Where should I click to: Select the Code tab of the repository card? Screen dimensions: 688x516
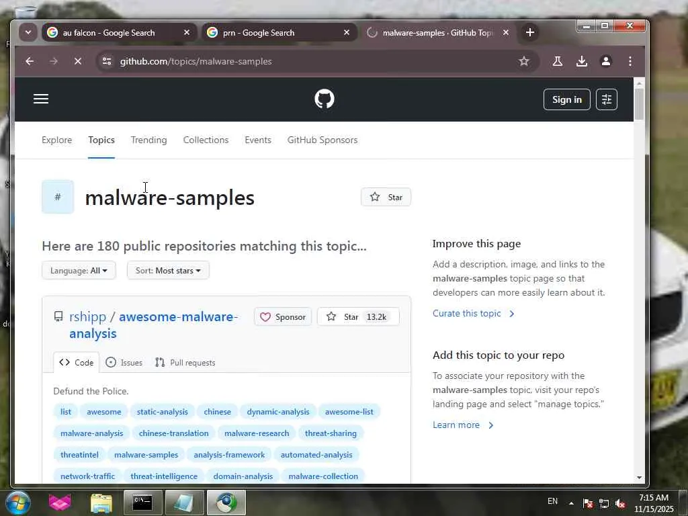[77, 362]
